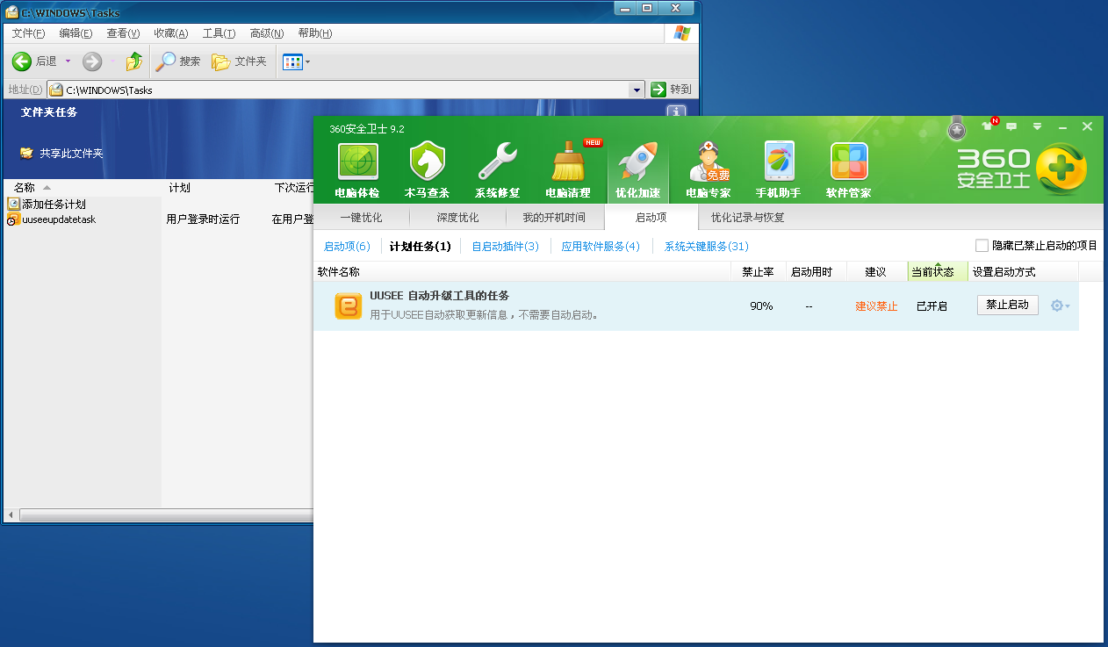Open 启动项(6) sub-category link

(347, 247)
